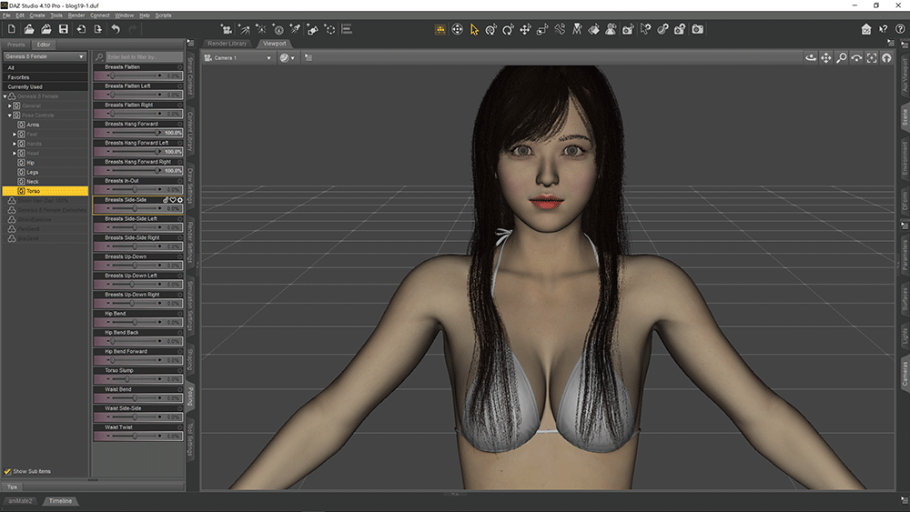Select the Favorites filter row

click(x=45, y=77)
